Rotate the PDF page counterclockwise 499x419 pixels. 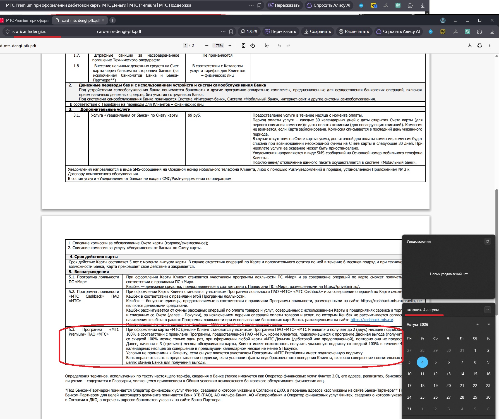pyautogui.click(x=253, y=46)
